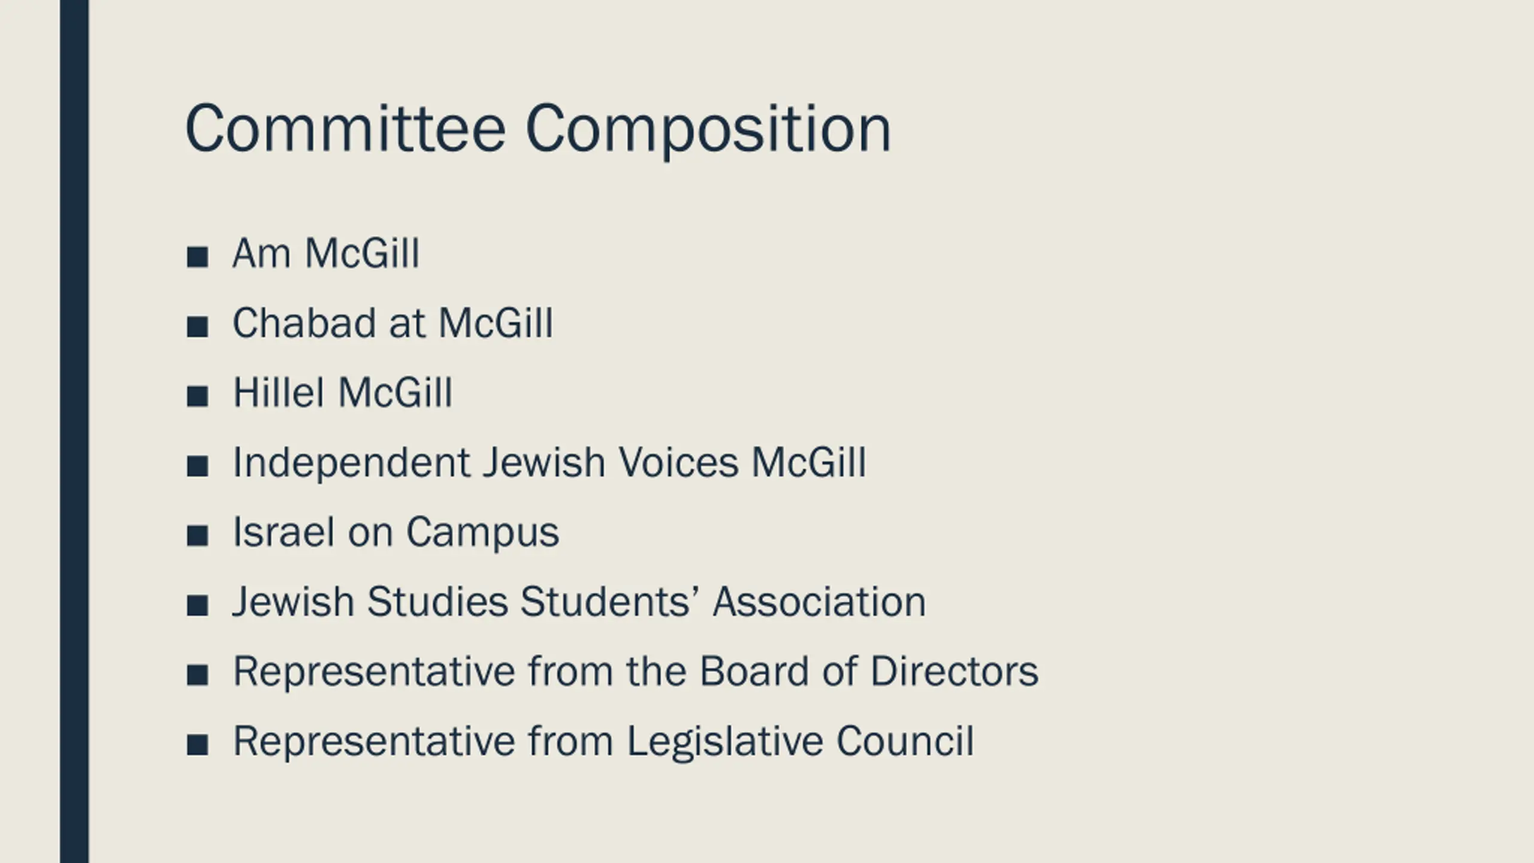Select the Am McGill bullet text
This screenshot has width=1534, height=863.
click(327, 253)
